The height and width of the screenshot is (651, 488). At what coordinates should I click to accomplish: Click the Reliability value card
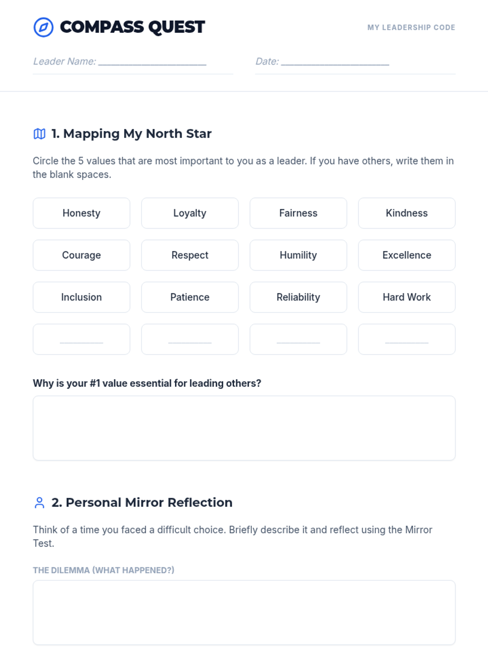point(298,297)
